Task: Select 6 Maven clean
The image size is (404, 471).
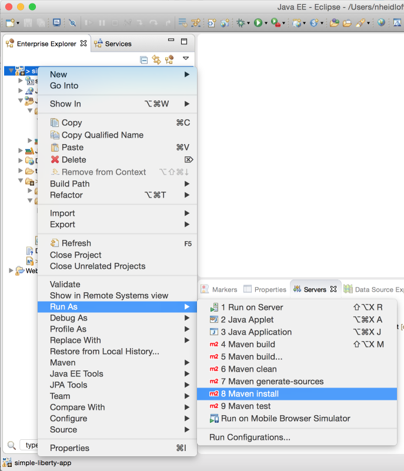Action: click(297, 369)
